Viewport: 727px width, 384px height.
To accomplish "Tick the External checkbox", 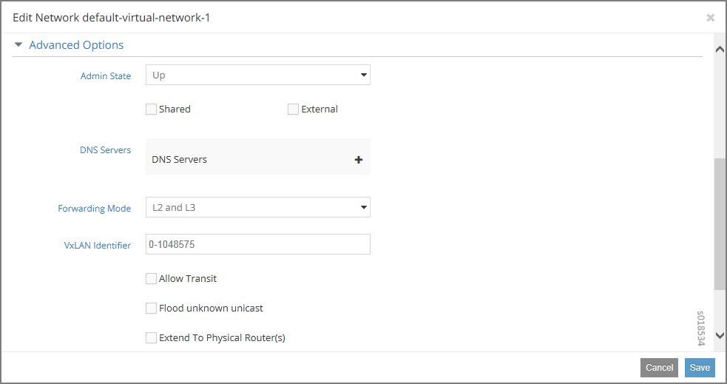I will pos(294,110).
